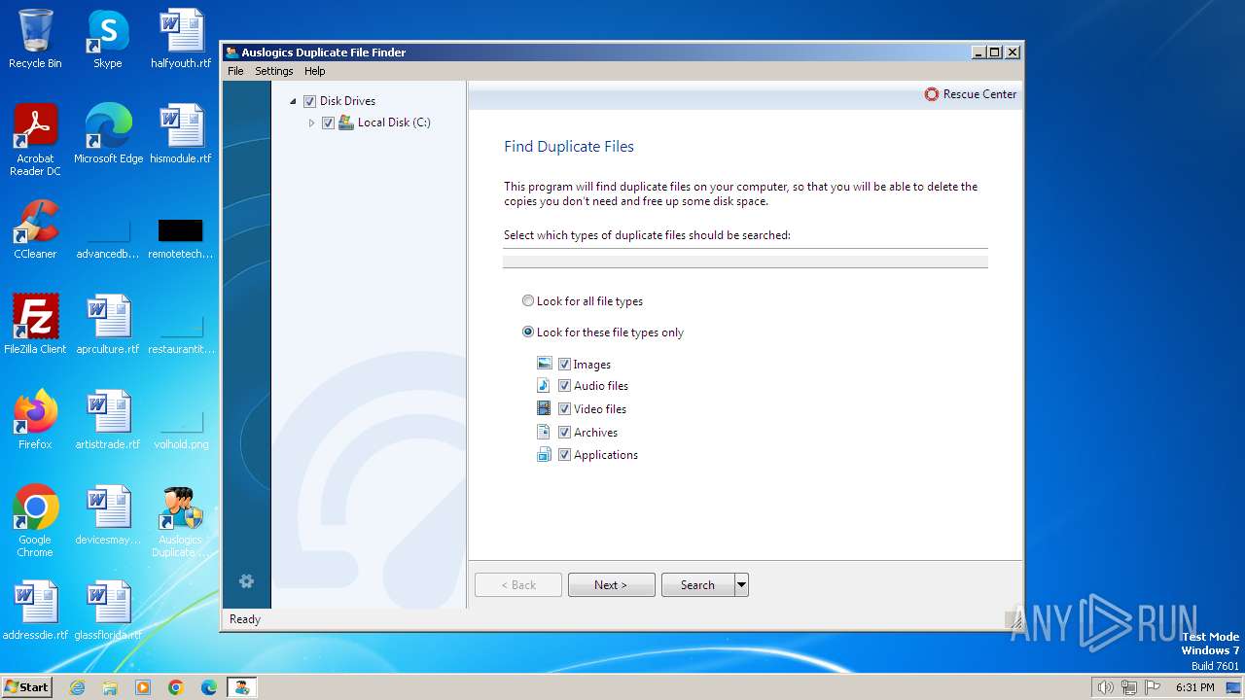Click the Auslogics taskbar button
This screenshot has height=700, width=1245.
pyautogui.click(x=241, y=687)
